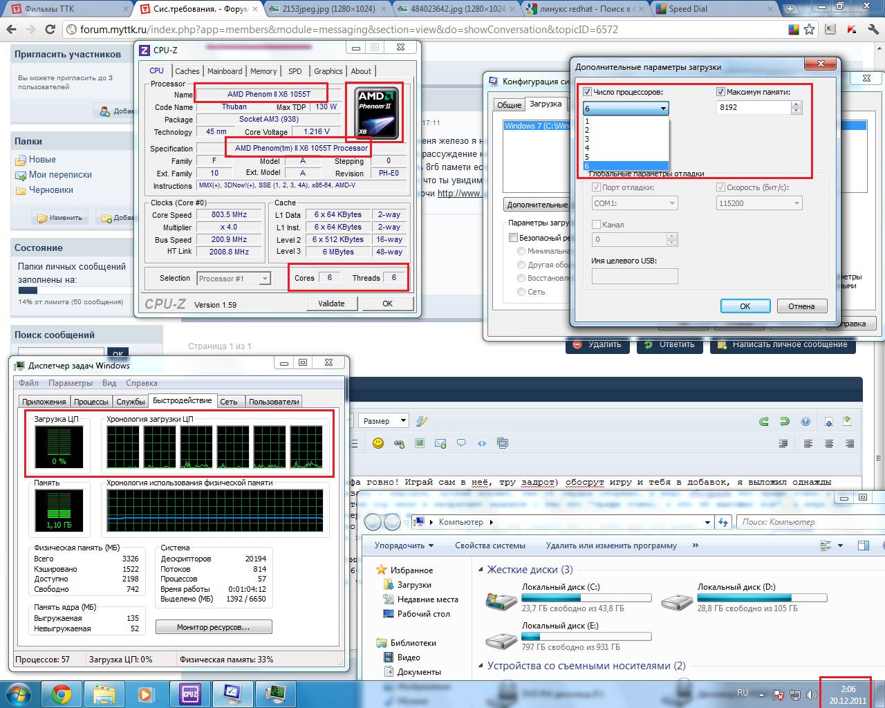Toggle the 'Скорость (бит/с)' checkbox
The height and width of the screenshot is (708, 885).
point(720,187)
